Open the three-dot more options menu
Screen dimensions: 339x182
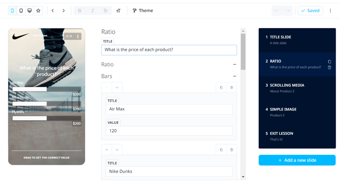[330, 10]
